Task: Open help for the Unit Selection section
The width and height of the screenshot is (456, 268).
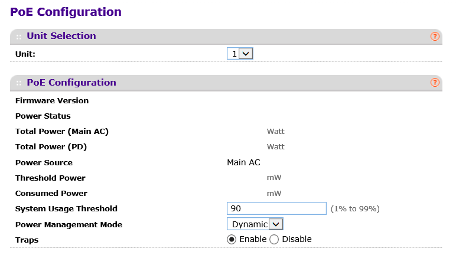Action: click(x=435, y=36)
